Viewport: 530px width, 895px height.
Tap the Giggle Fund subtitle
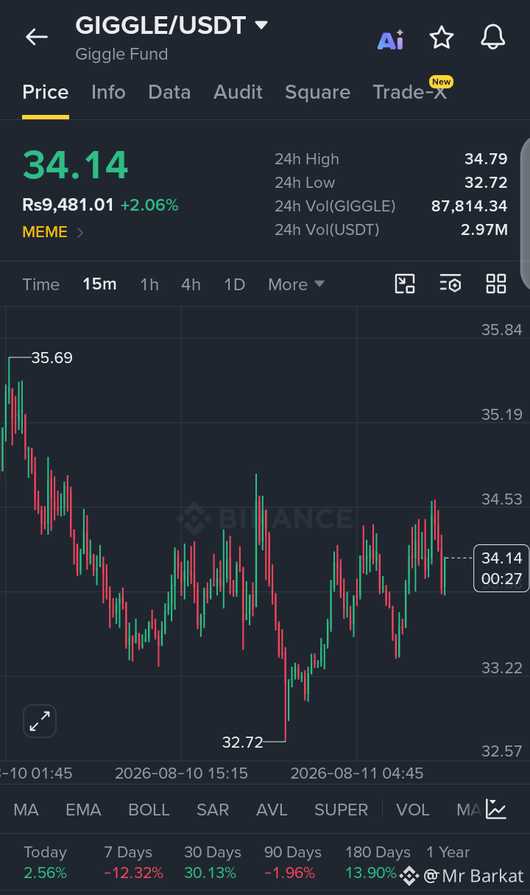pyautogui.click(x=121, y=55)
